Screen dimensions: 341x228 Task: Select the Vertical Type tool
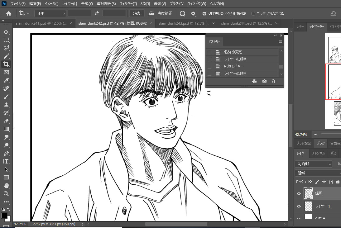pos(6,161)
